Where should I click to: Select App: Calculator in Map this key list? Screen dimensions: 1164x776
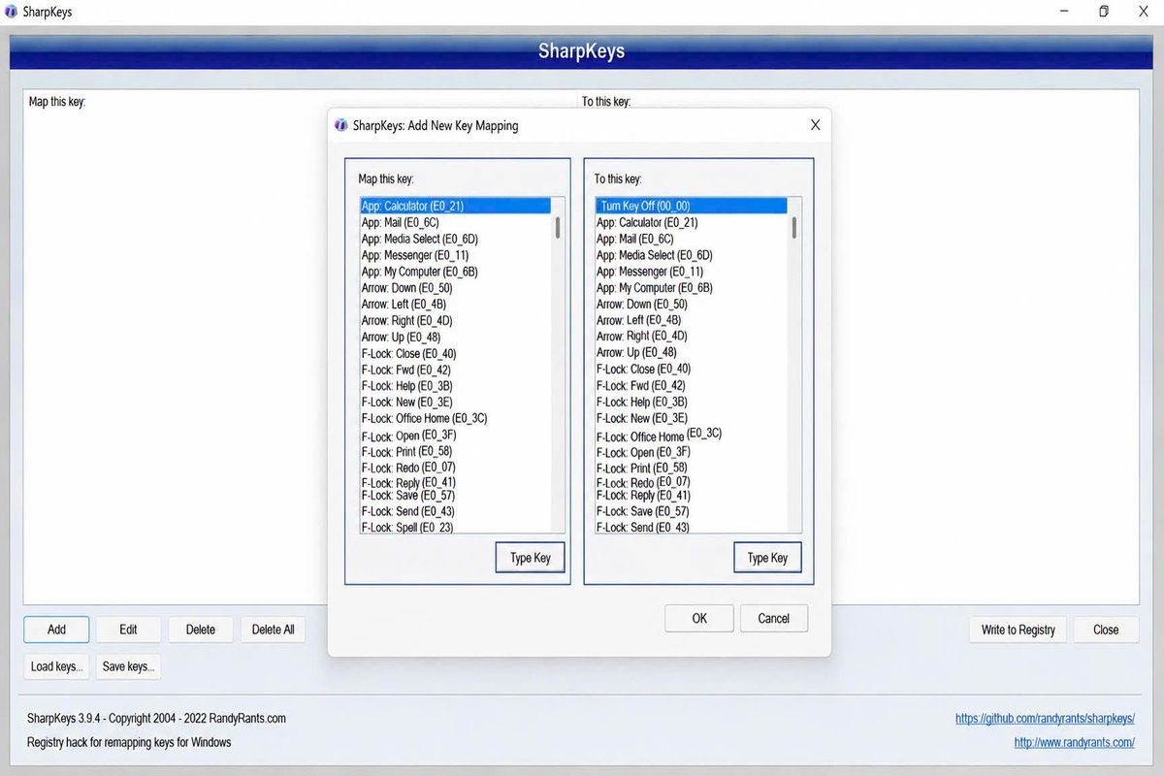click(455, 206)
